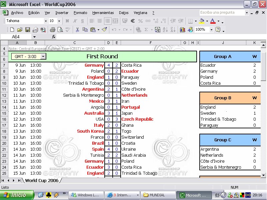Expand the Tahoma font name dropdown
The width and height of the screenshot is (267, 200).
pyautogui.click(x=46, y=21)
